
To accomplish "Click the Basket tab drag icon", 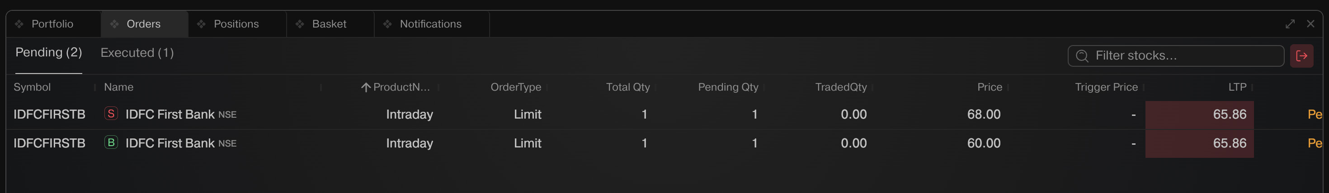I will tap(300, 24).
